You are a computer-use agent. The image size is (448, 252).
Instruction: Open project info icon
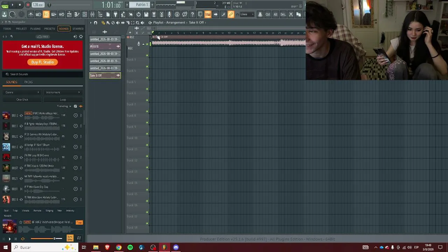[177, 14]
